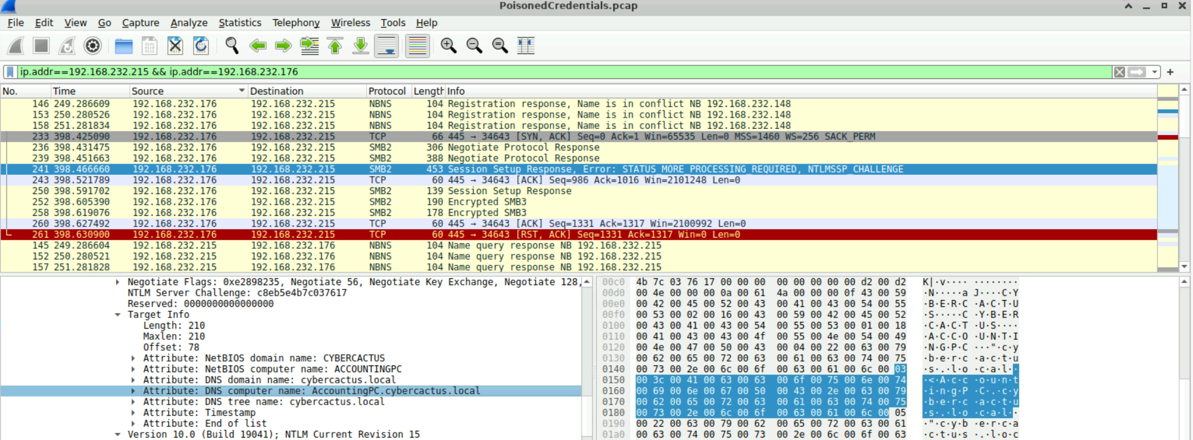Collapse the Target Info tree node
Screen dimensions: 1193x440
click(117, 315)
